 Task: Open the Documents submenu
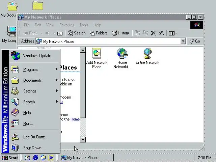34,80
